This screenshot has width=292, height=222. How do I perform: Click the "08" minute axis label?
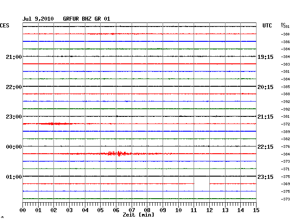point(147,210)
